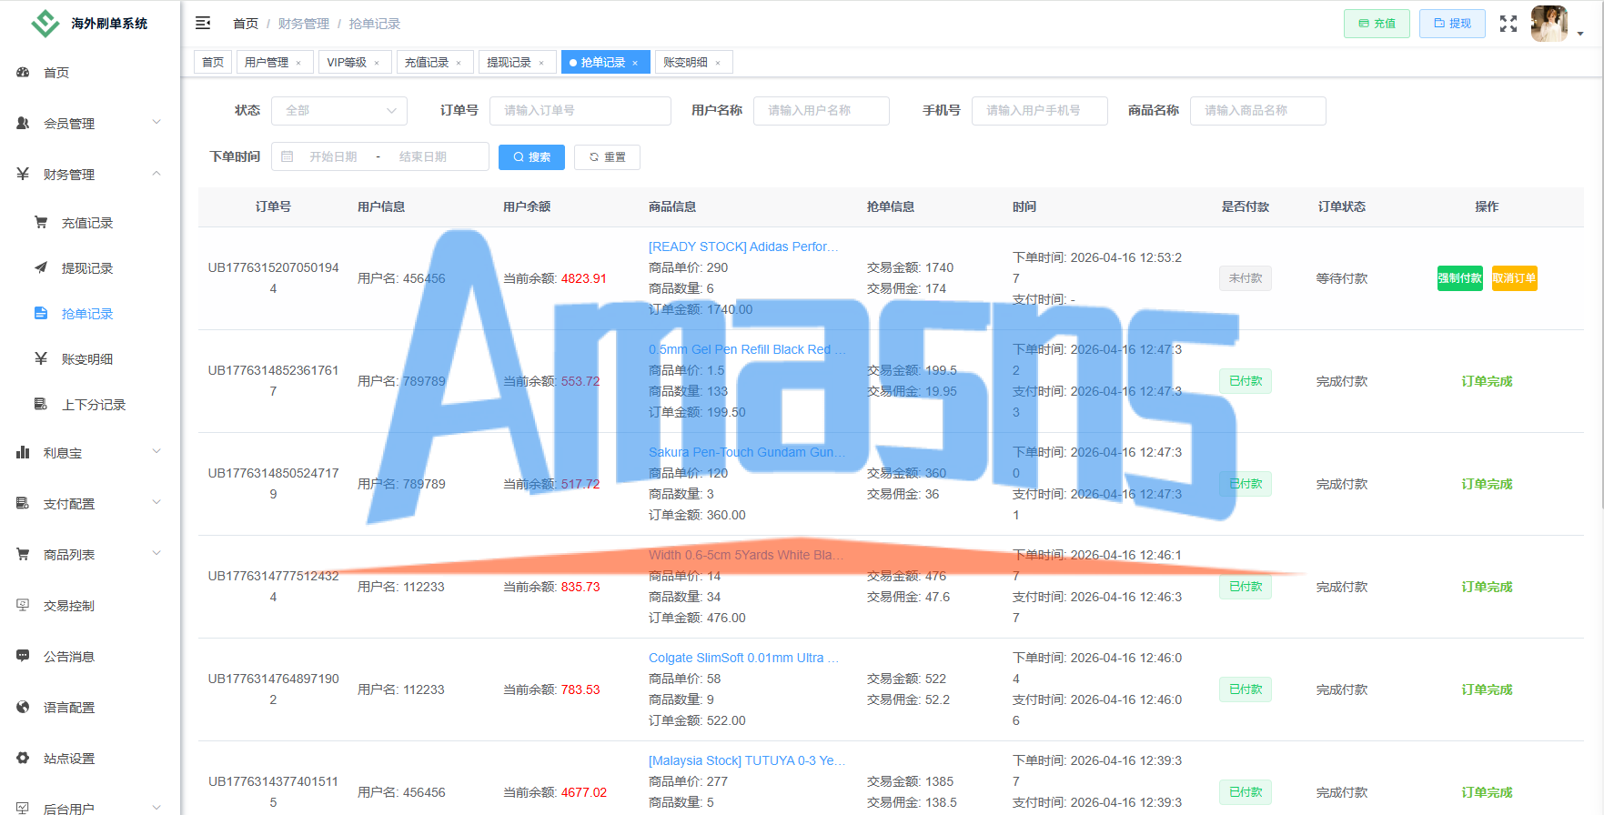Focus the 手机号 input field

[1040, 110]
